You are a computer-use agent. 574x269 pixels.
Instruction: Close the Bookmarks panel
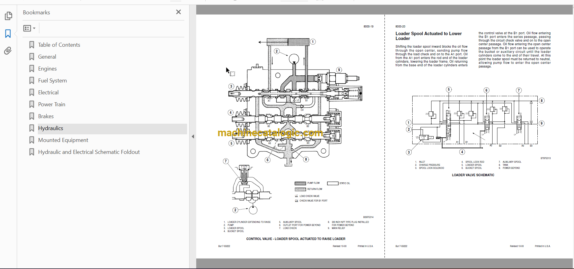[179, 12]
